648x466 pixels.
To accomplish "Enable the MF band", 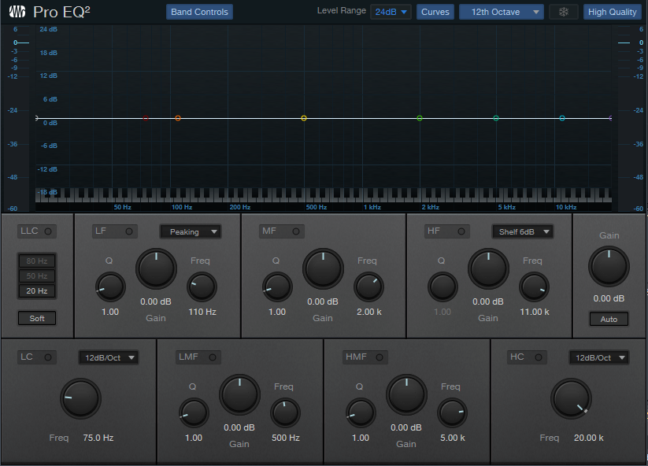I will click(x=282, y=231).
